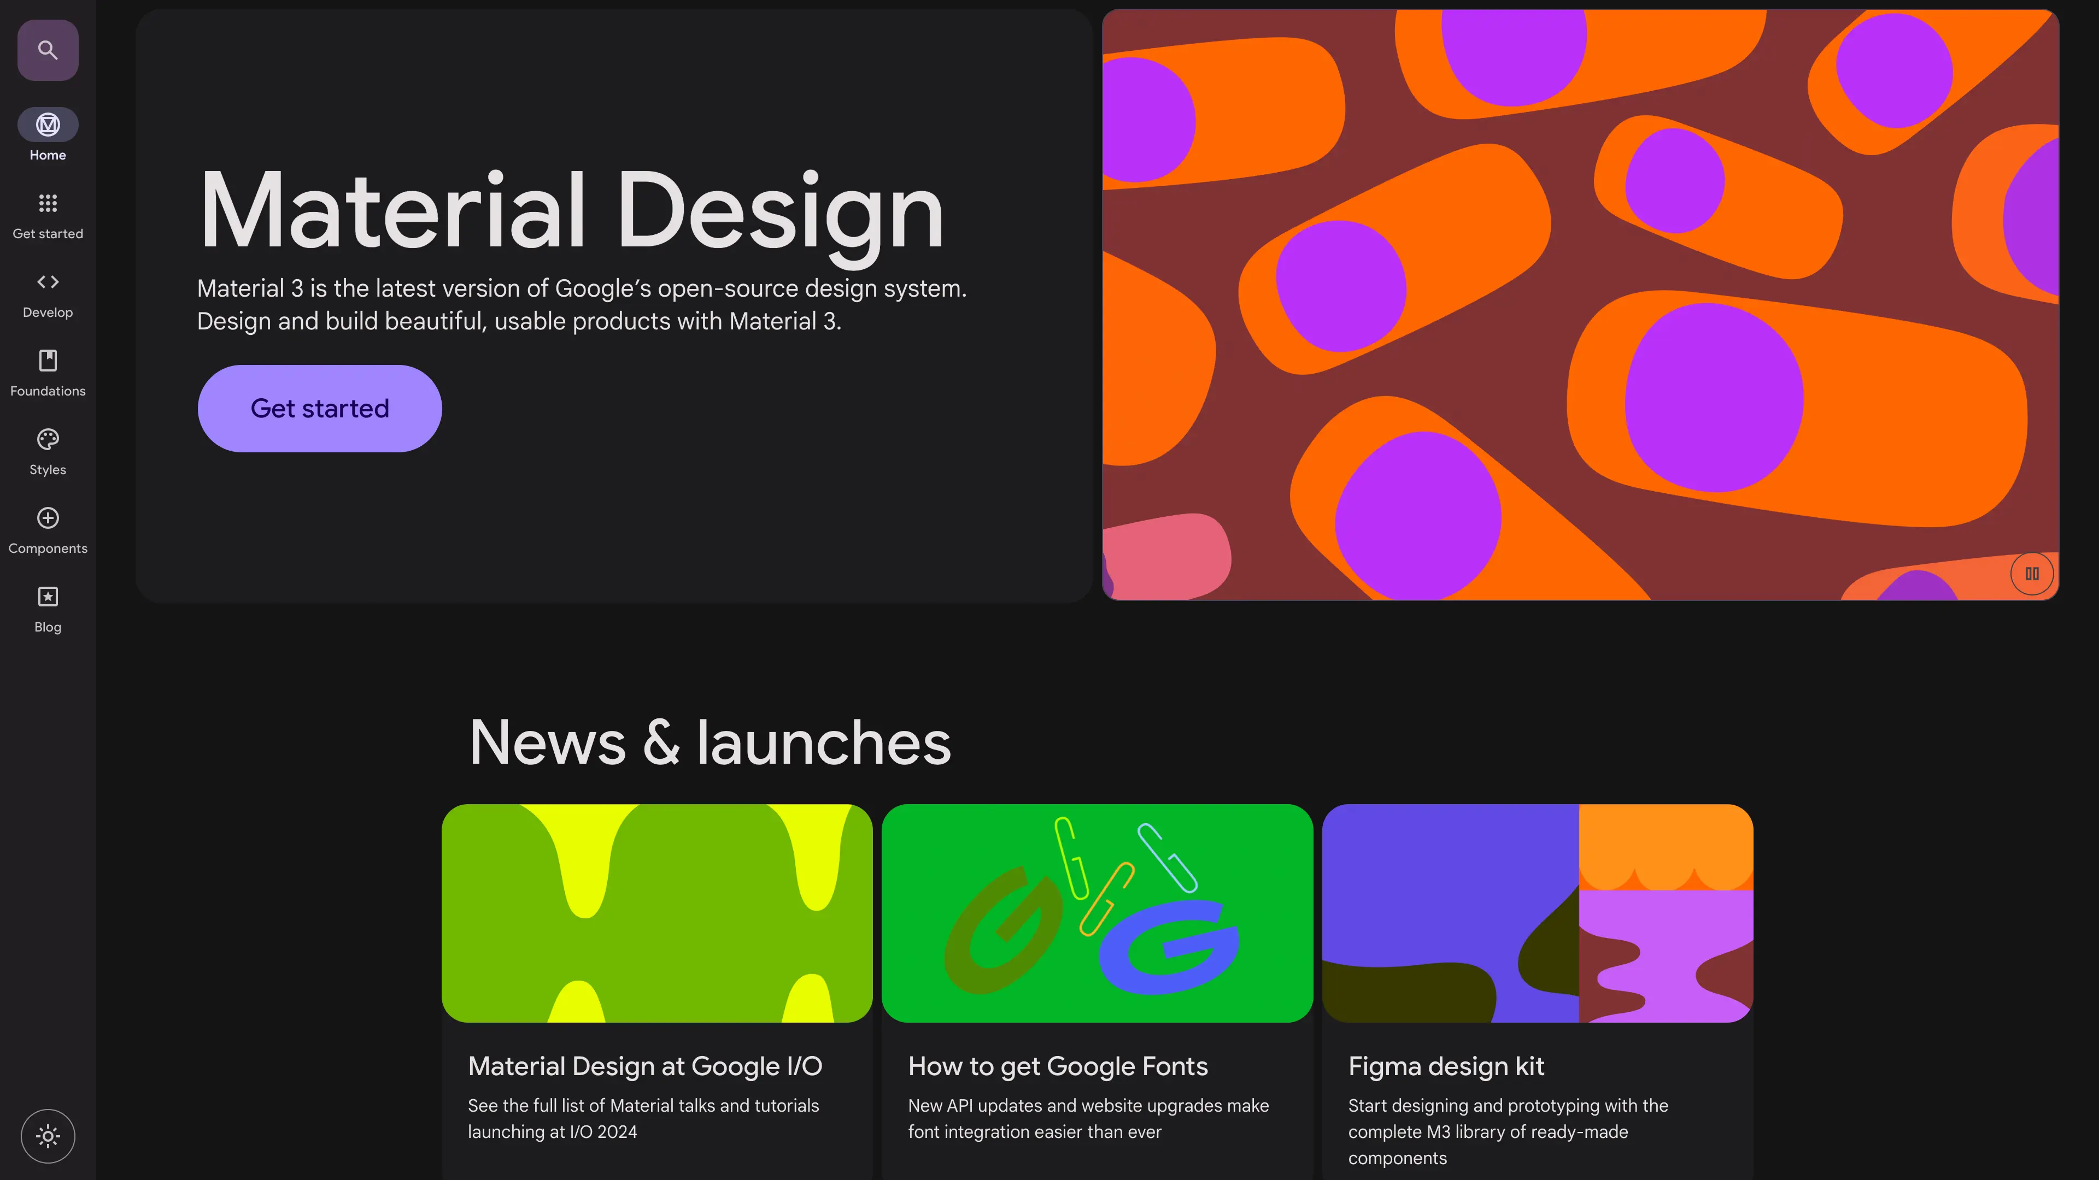The height and width of the screenshot is (1180, 2099).
Task: Pause the hero animation
Action: pos(2031,573)
